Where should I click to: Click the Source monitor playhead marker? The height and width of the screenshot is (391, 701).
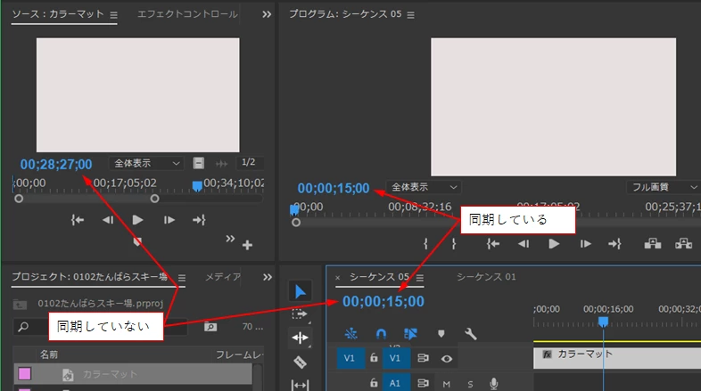click(197, 185)
